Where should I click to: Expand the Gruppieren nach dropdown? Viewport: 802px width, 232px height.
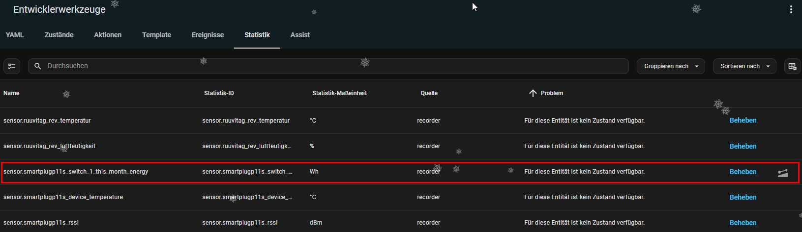(x=671, y=66)
